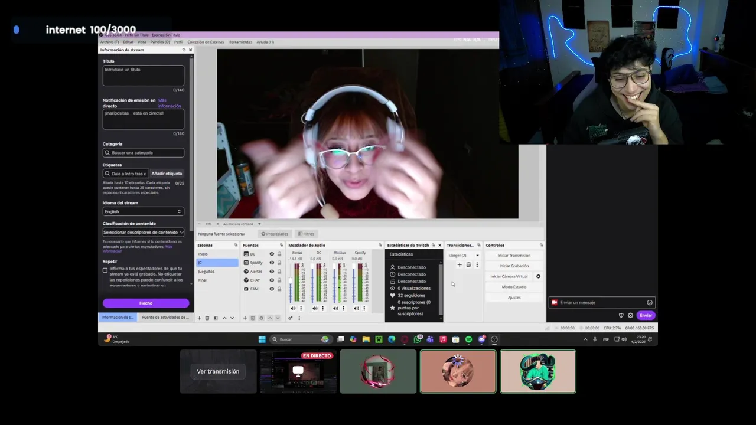The image size is (756, 425).
Task: Hide the Alertas source
Action: (272, 272)
